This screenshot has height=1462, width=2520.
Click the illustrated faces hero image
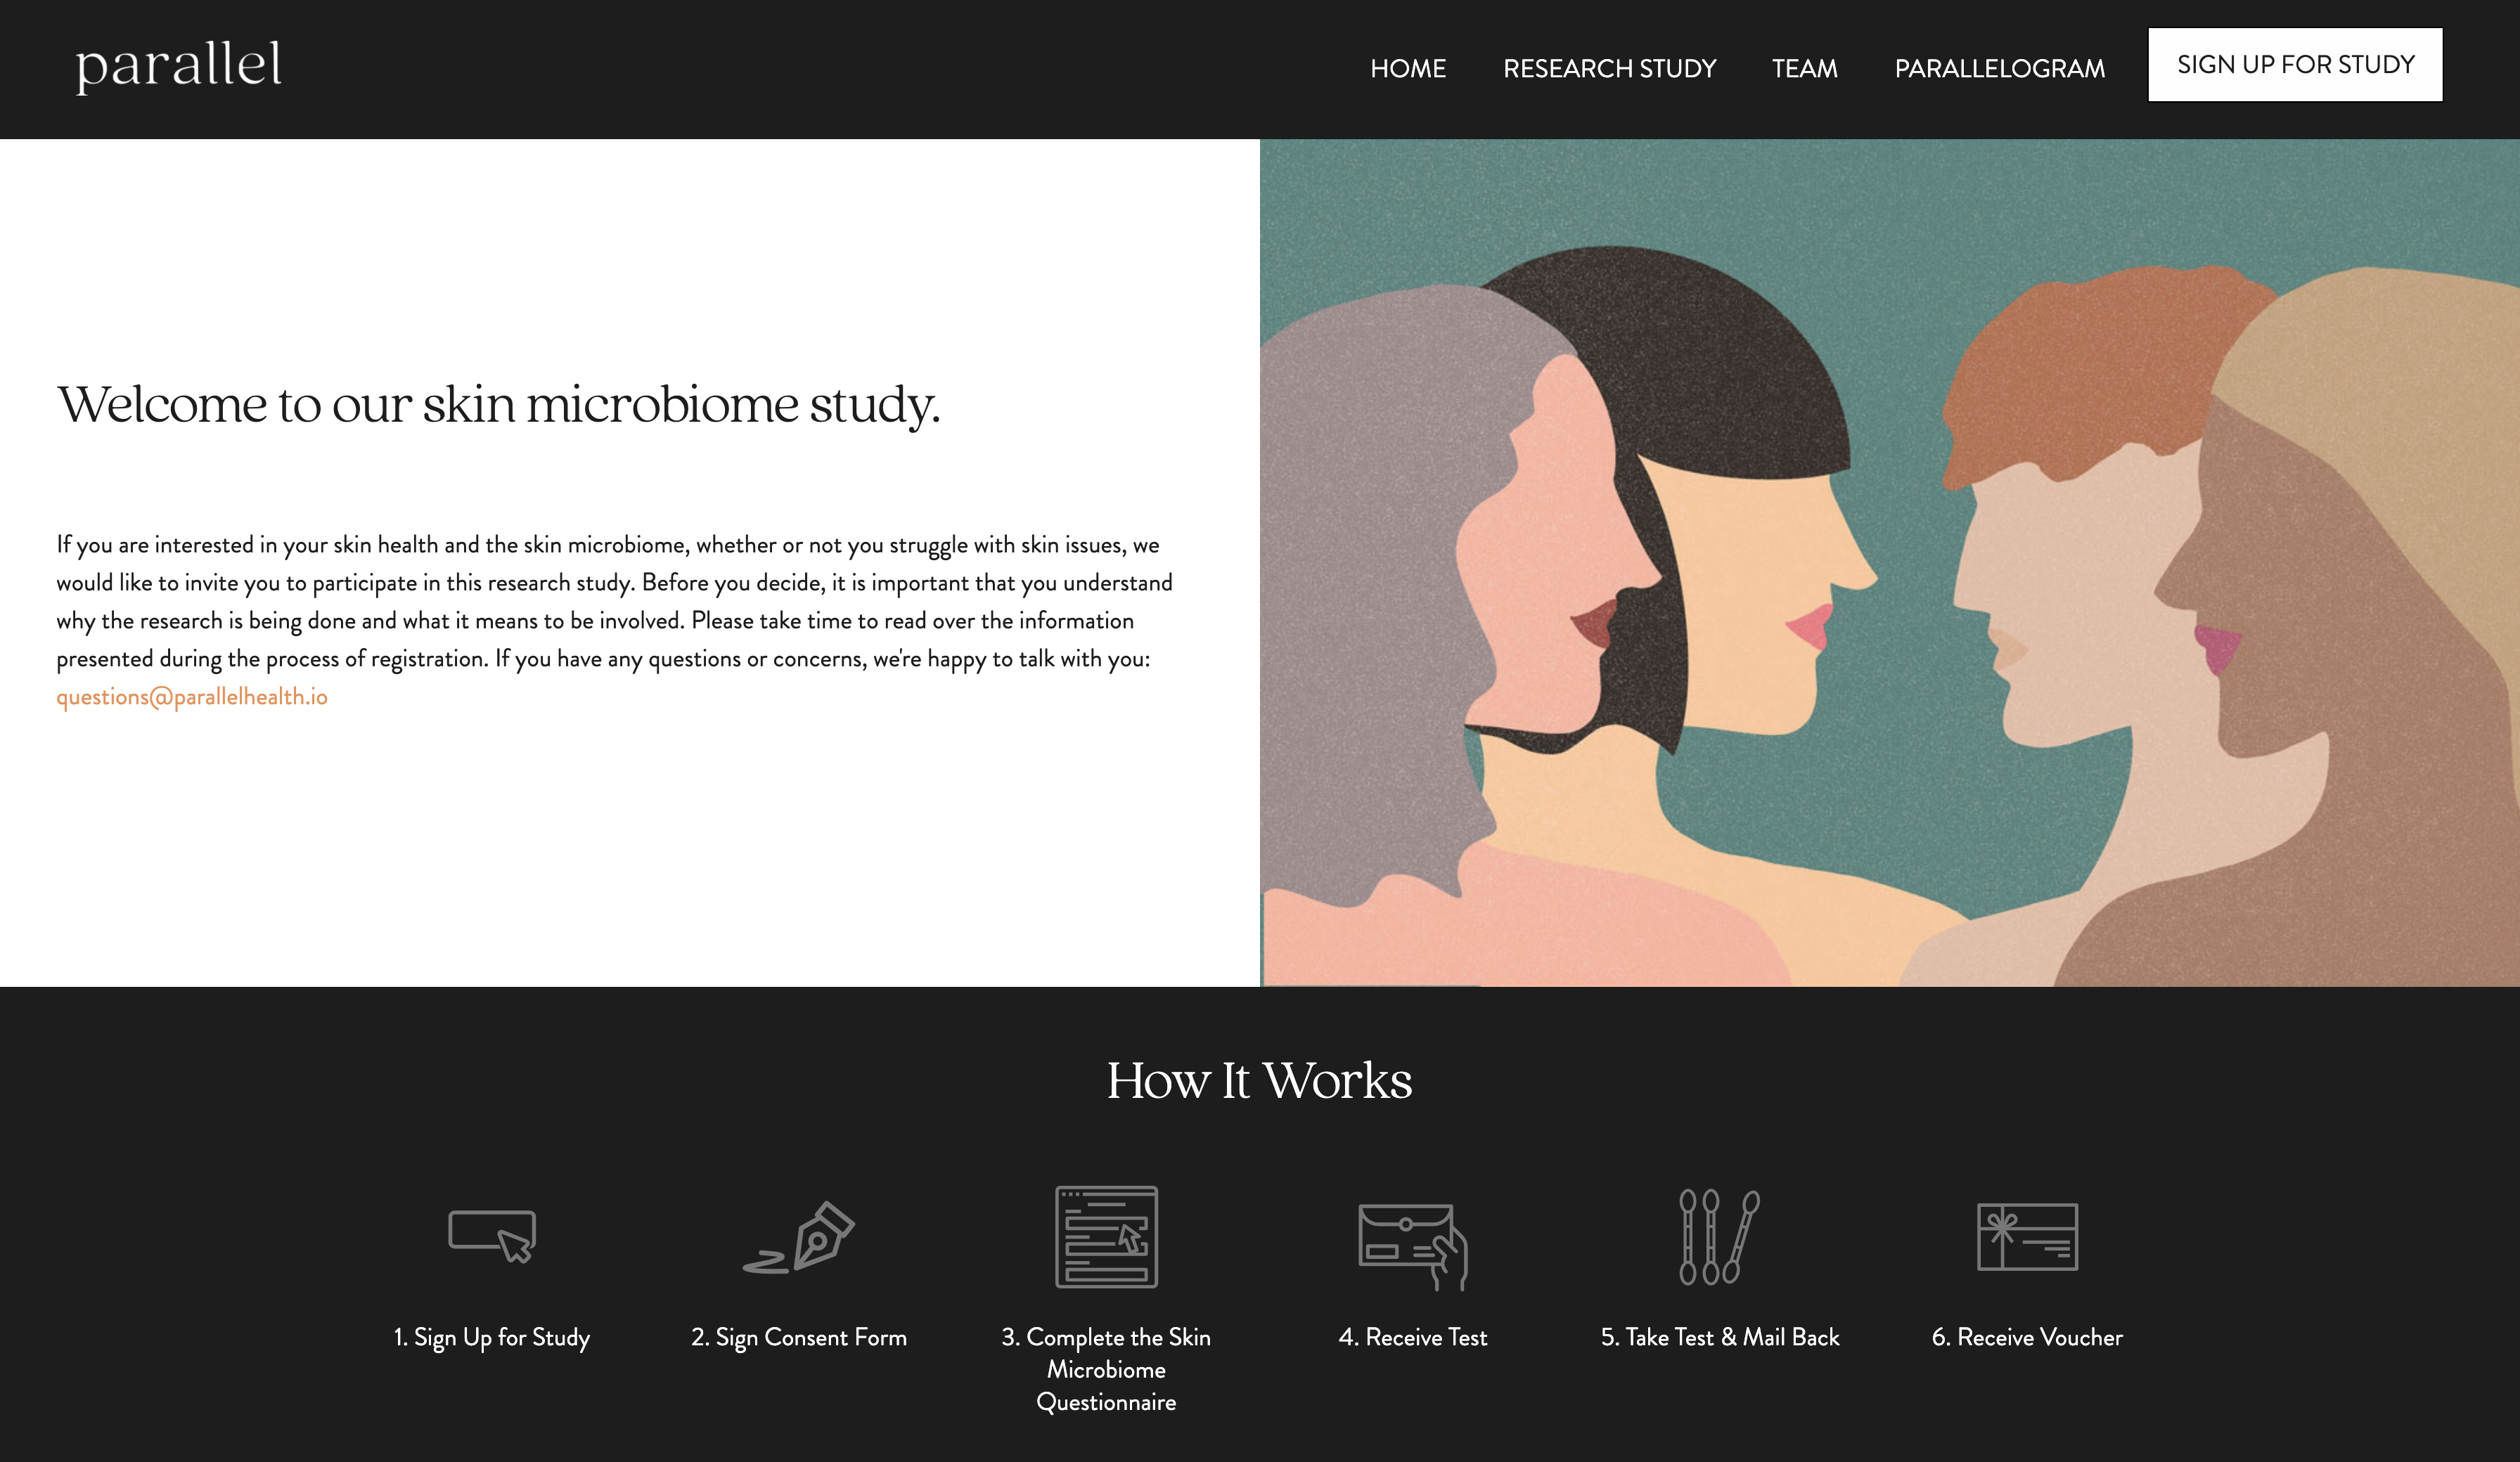1890,563
